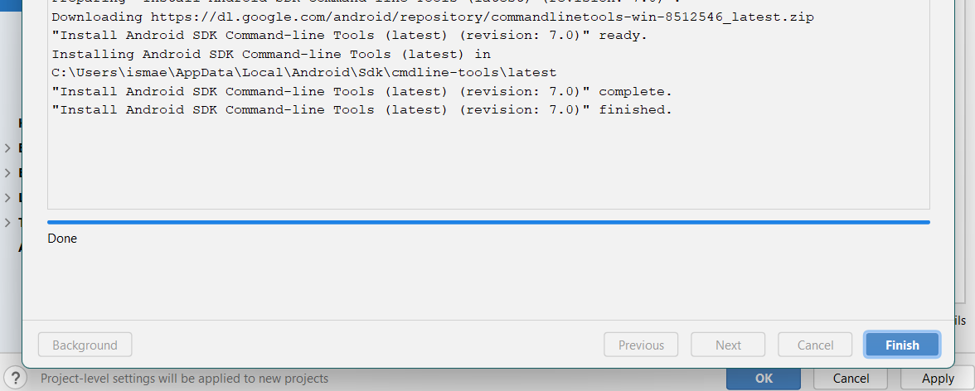Click the Project-level settings notice text
The height and width of the screenshot is (391, 975).
[x=185, y=378]
